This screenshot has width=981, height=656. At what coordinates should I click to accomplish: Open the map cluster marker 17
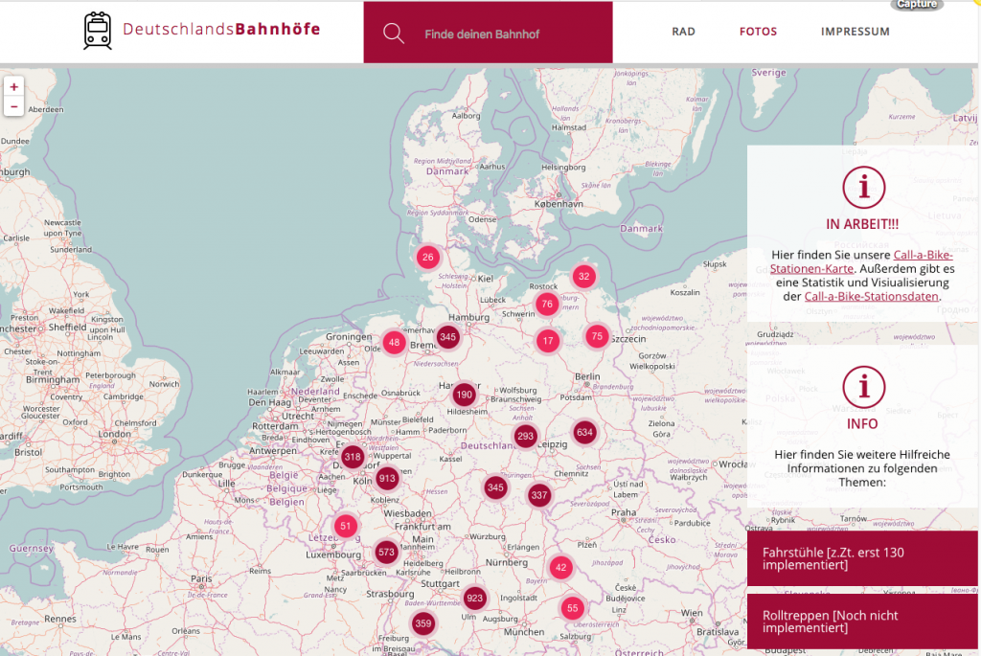point(548,341)
